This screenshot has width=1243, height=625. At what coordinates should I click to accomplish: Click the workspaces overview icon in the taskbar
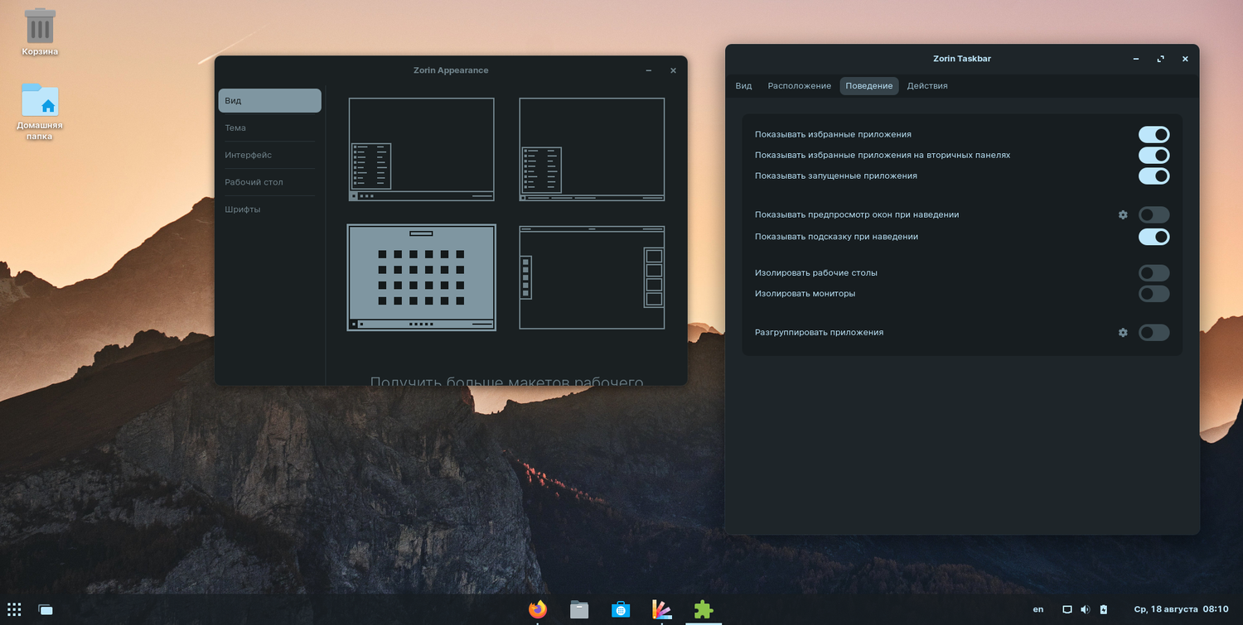click(x=46, y=609)
